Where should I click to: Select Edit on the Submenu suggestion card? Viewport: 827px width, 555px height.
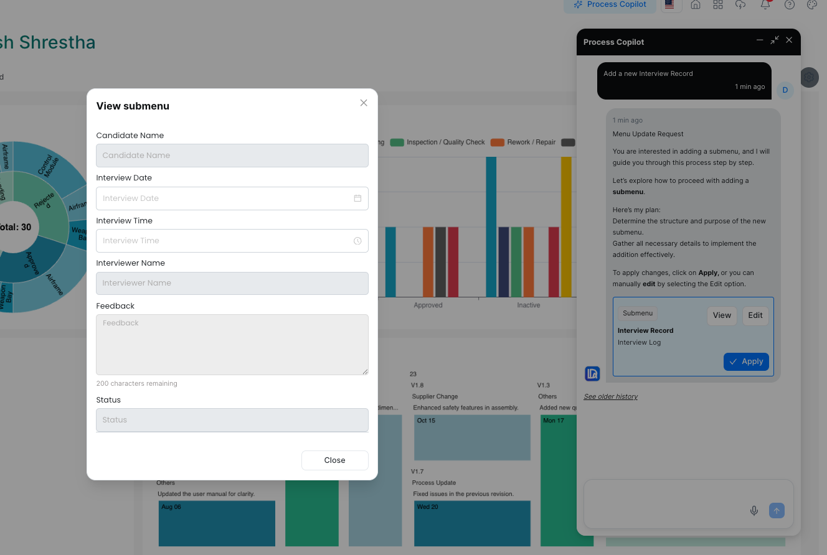[x=755, y=315]
